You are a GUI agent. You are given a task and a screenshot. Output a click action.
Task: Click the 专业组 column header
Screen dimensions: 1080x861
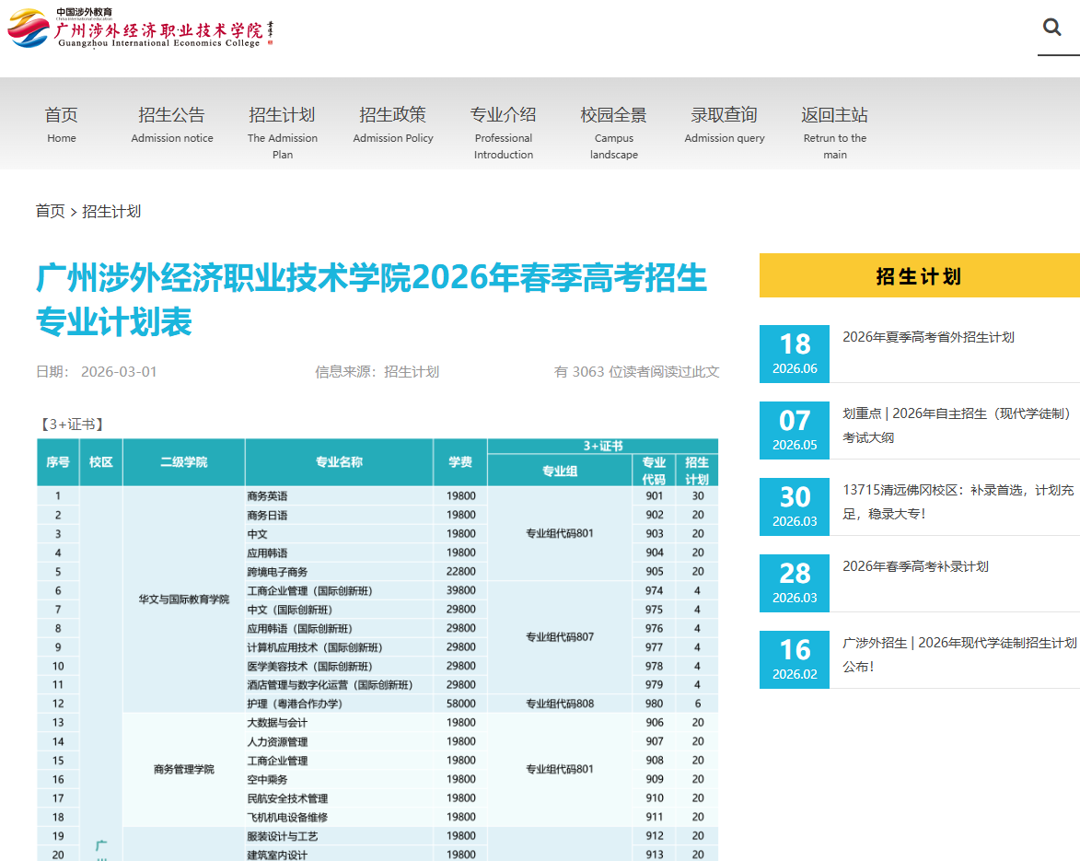[559, 471]
